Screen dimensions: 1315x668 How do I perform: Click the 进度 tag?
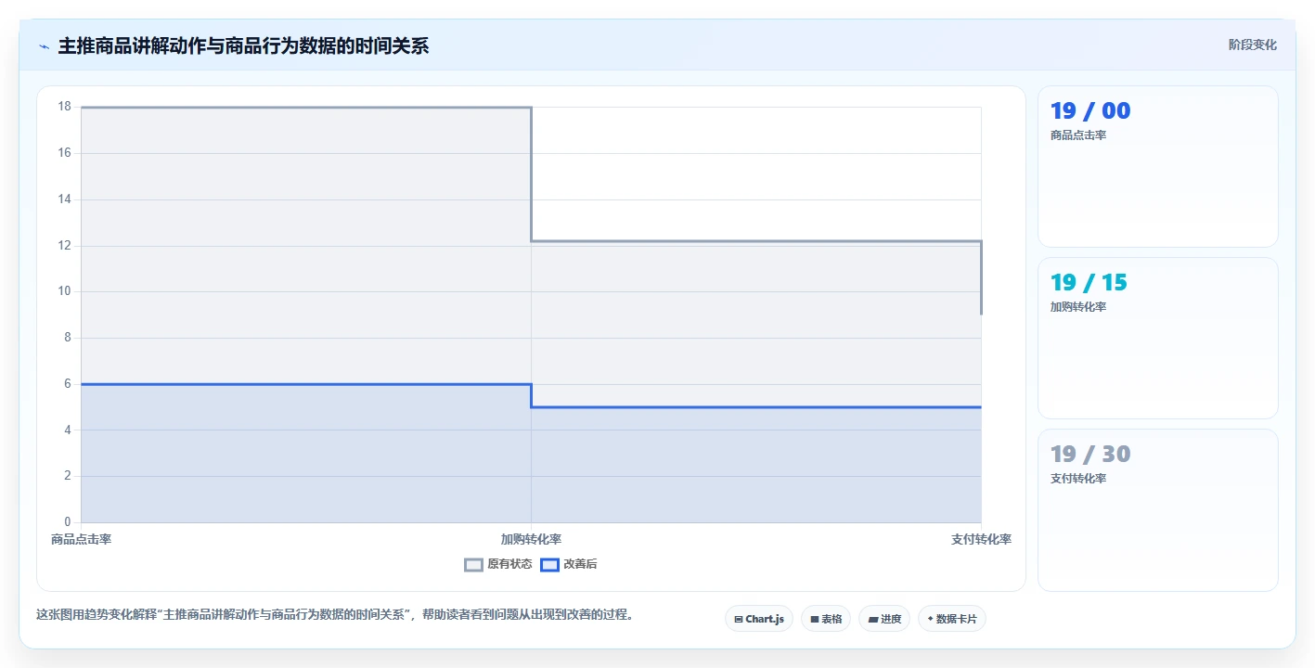pos(884,619)
